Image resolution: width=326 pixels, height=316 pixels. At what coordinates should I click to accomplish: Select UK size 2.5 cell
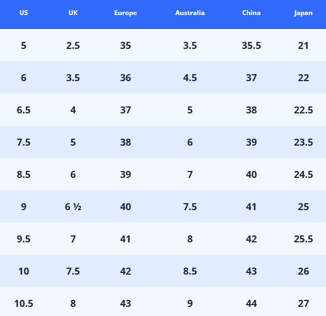click(x=73, y=46)
